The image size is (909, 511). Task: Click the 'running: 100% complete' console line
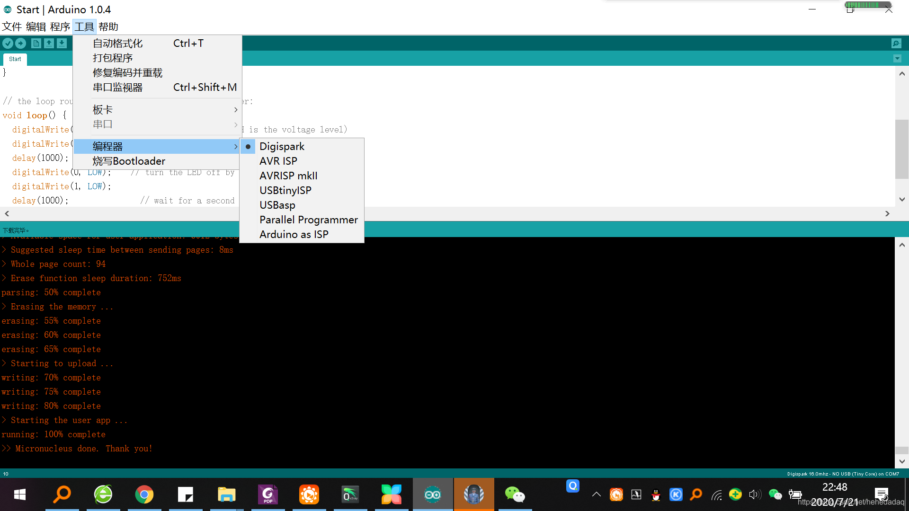(53, 434)
